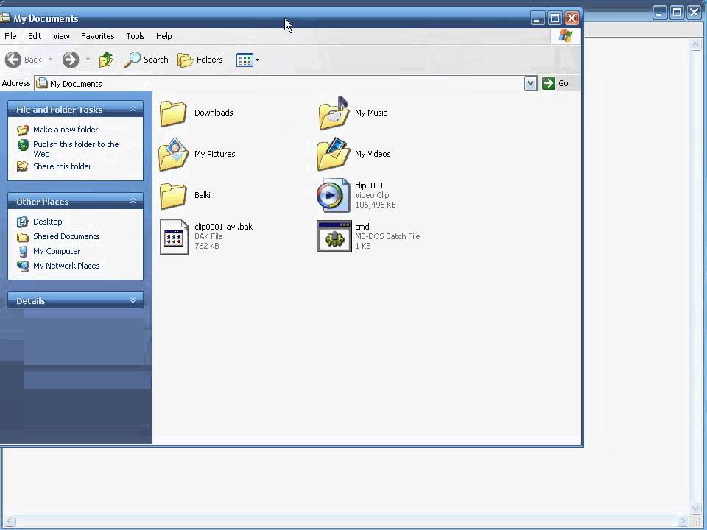Screen dimensions: 707x530
Task: Click the Desktop icon in Other Places
Action: [23, 222]
